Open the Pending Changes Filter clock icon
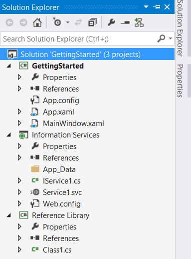Screen dimensions: 191x259 point(57,22)
